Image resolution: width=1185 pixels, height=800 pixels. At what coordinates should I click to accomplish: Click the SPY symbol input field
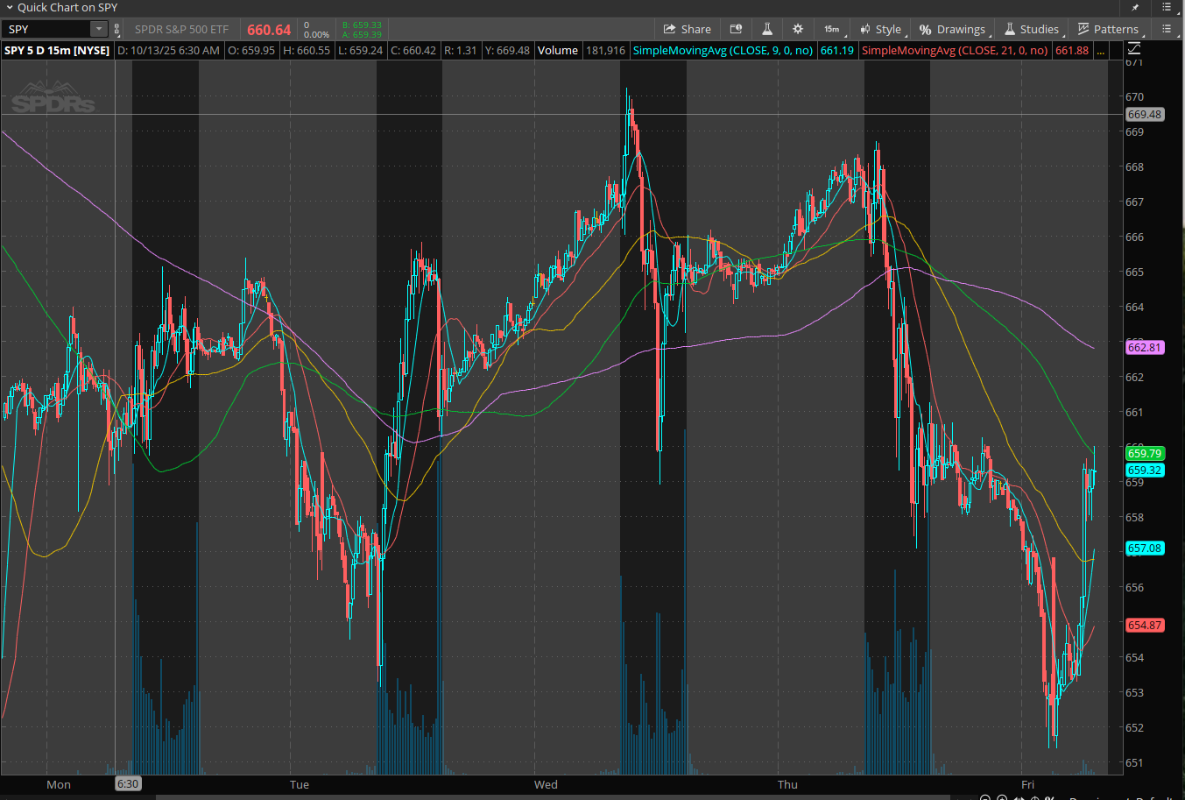46,29
